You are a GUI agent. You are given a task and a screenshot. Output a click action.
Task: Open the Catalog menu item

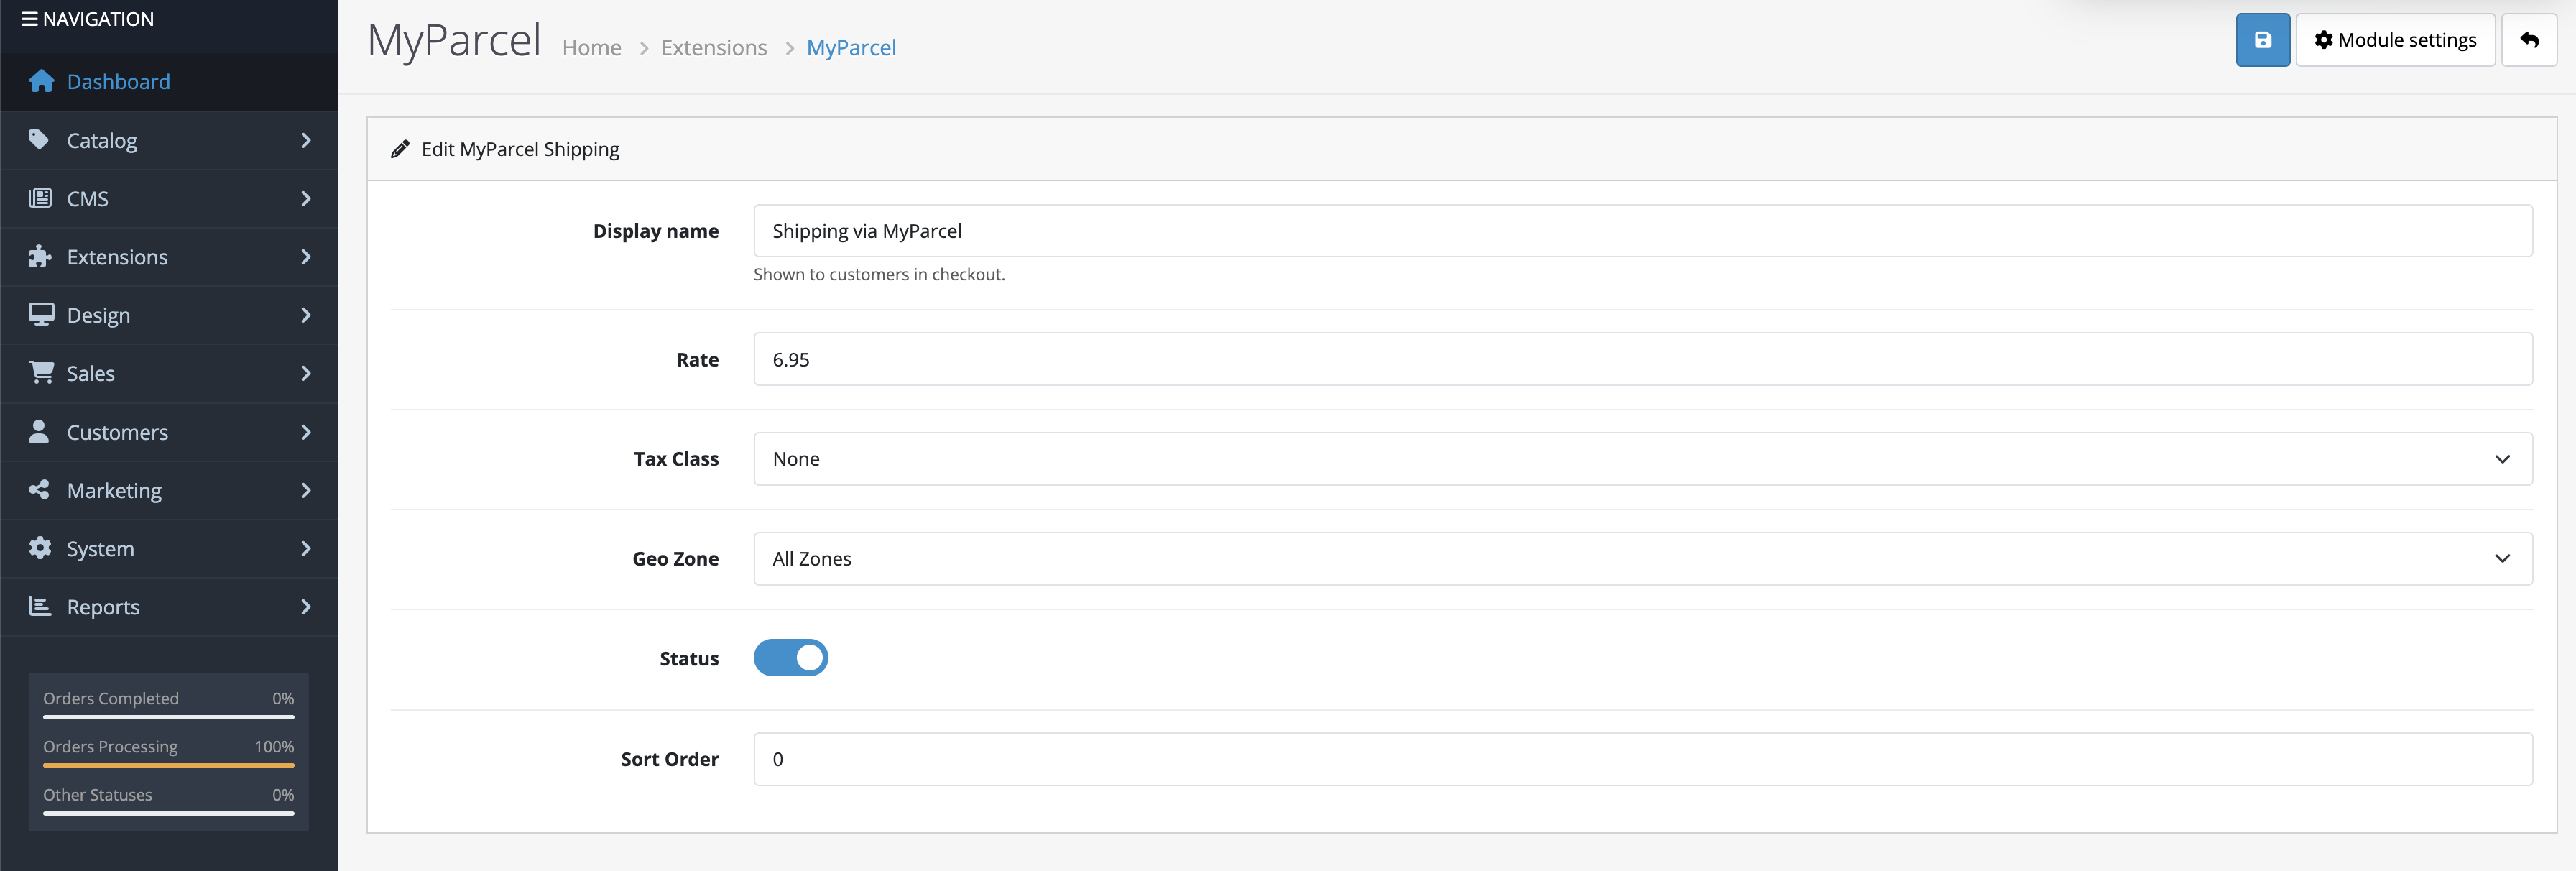tap(169, 140)
